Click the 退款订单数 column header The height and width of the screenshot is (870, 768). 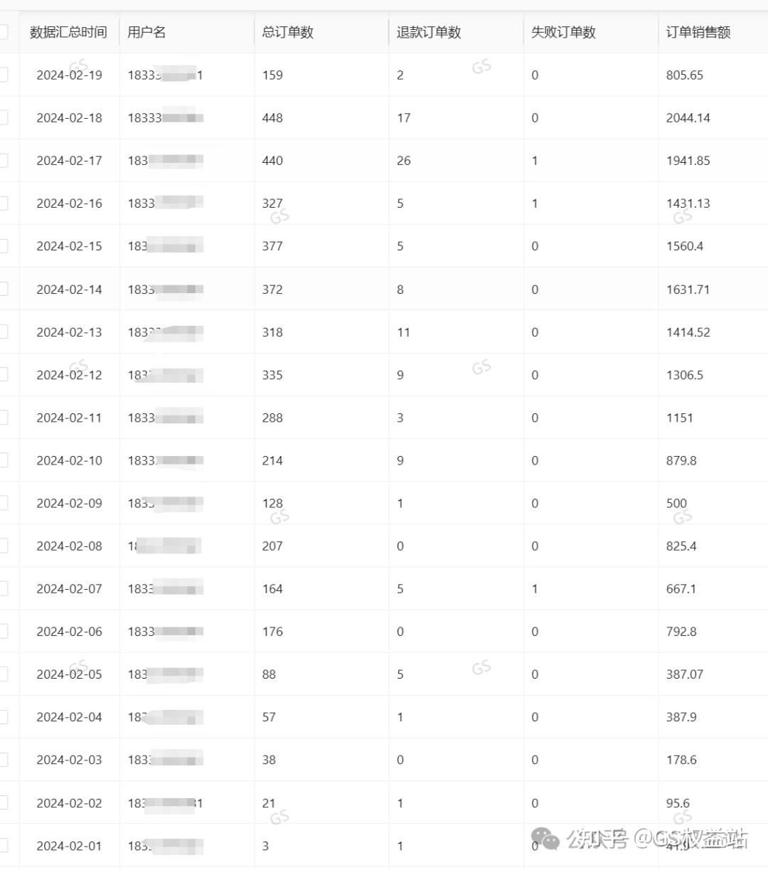click(x=429, y=32)
